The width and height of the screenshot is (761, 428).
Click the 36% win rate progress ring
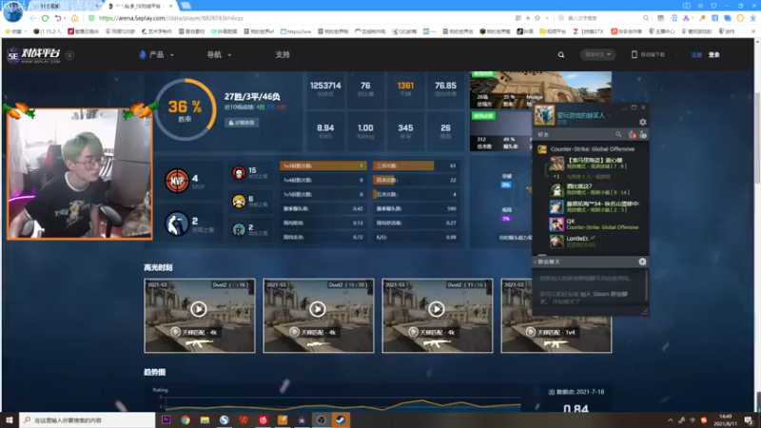[185, 109]
